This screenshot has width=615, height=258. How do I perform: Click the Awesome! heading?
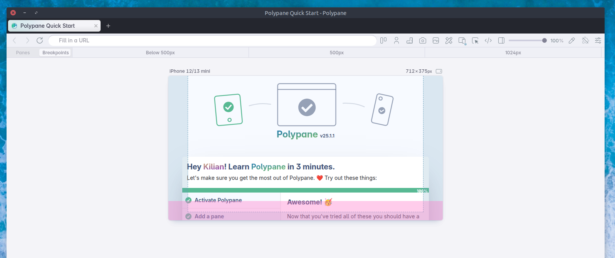(304, 202)
